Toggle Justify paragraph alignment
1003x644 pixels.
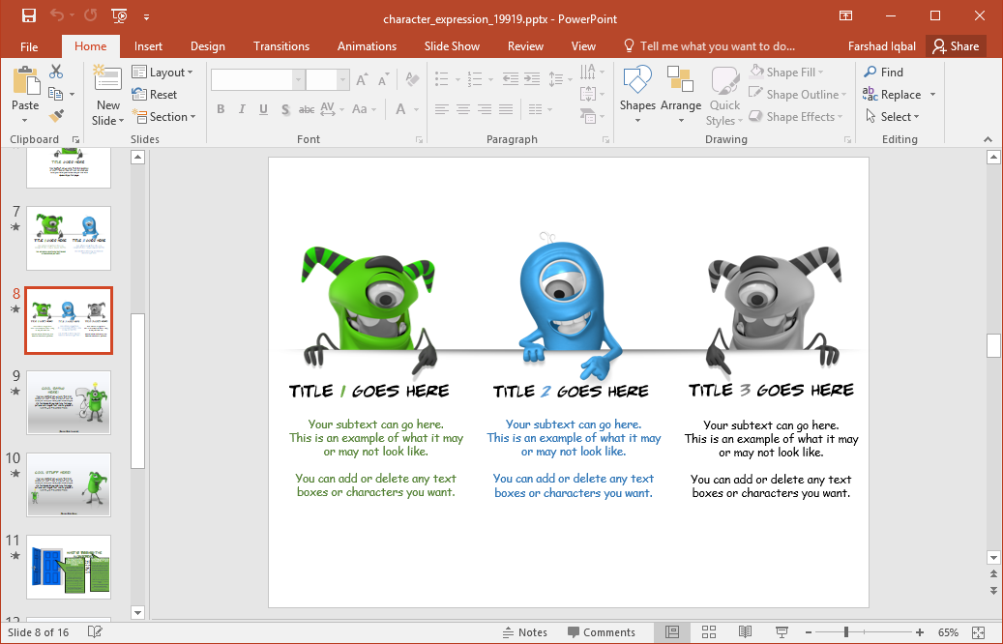click(x=506, y=109)
